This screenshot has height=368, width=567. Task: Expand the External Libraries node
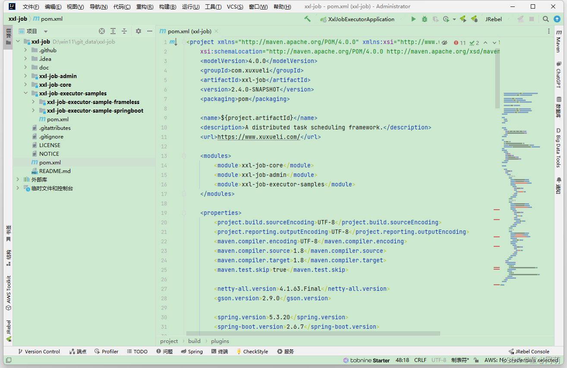pyautogui.click(x=18, y=179)
